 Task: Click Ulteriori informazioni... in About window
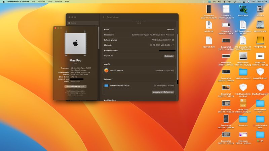pos(75,87)
